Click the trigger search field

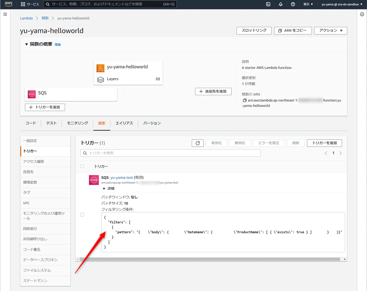[x=171, y=153]
